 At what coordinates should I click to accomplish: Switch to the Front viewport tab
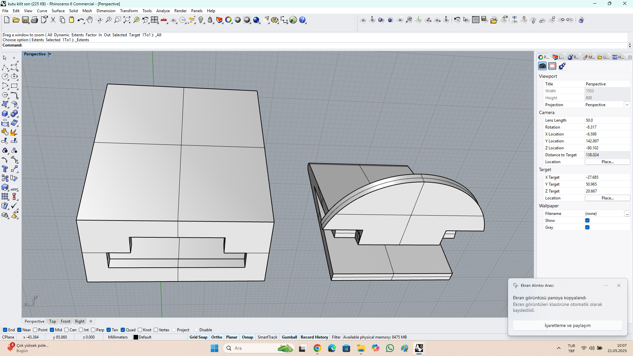pyautogui.click(x=65, y=321)
